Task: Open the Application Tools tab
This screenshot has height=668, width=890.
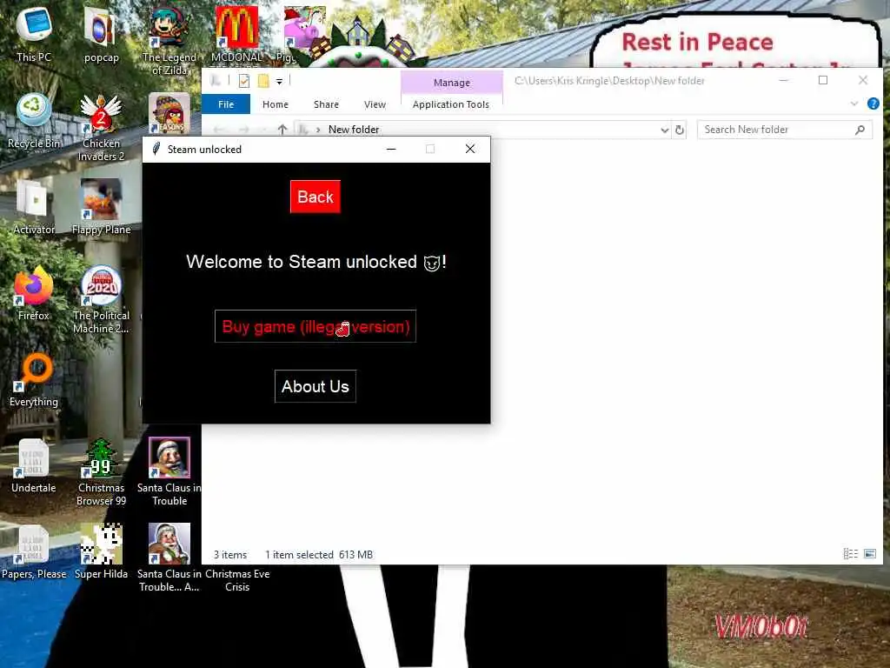Action: coord(451,104)
